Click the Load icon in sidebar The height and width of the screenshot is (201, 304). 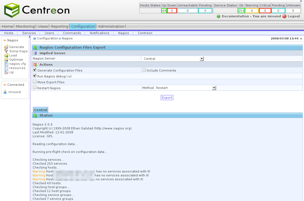pyautogui.click(x=6, y=55)
